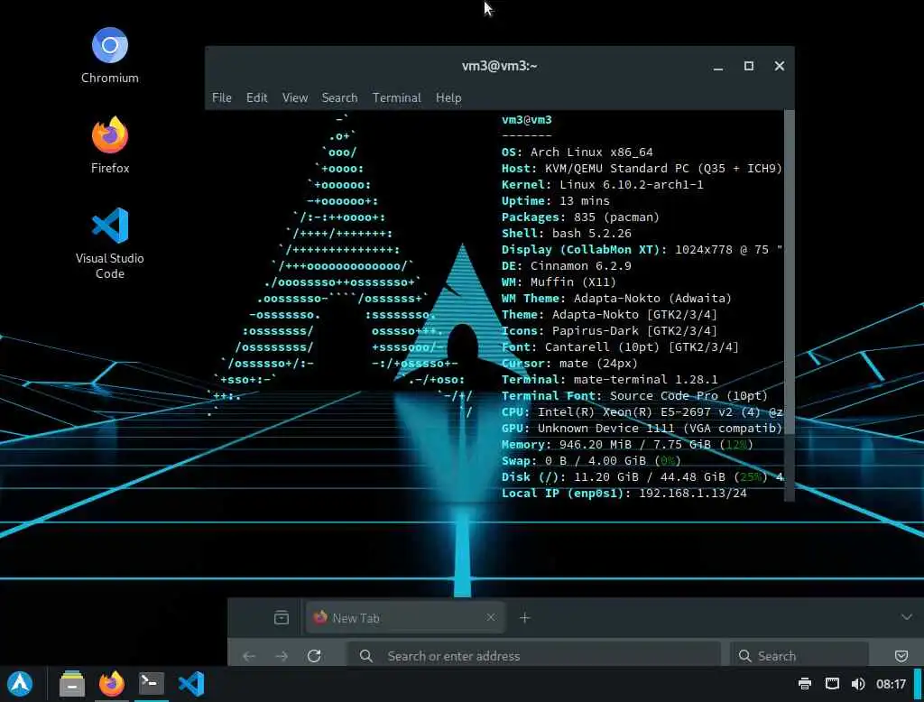Click the terminal vertical scrollbar
This screenshot has height=702, width=924.
coord(789,272)
